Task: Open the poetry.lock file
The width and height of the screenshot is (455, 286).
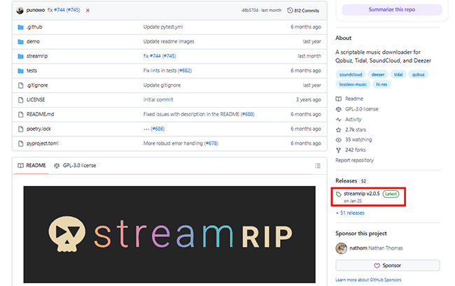Action: [x=38, y=129]
